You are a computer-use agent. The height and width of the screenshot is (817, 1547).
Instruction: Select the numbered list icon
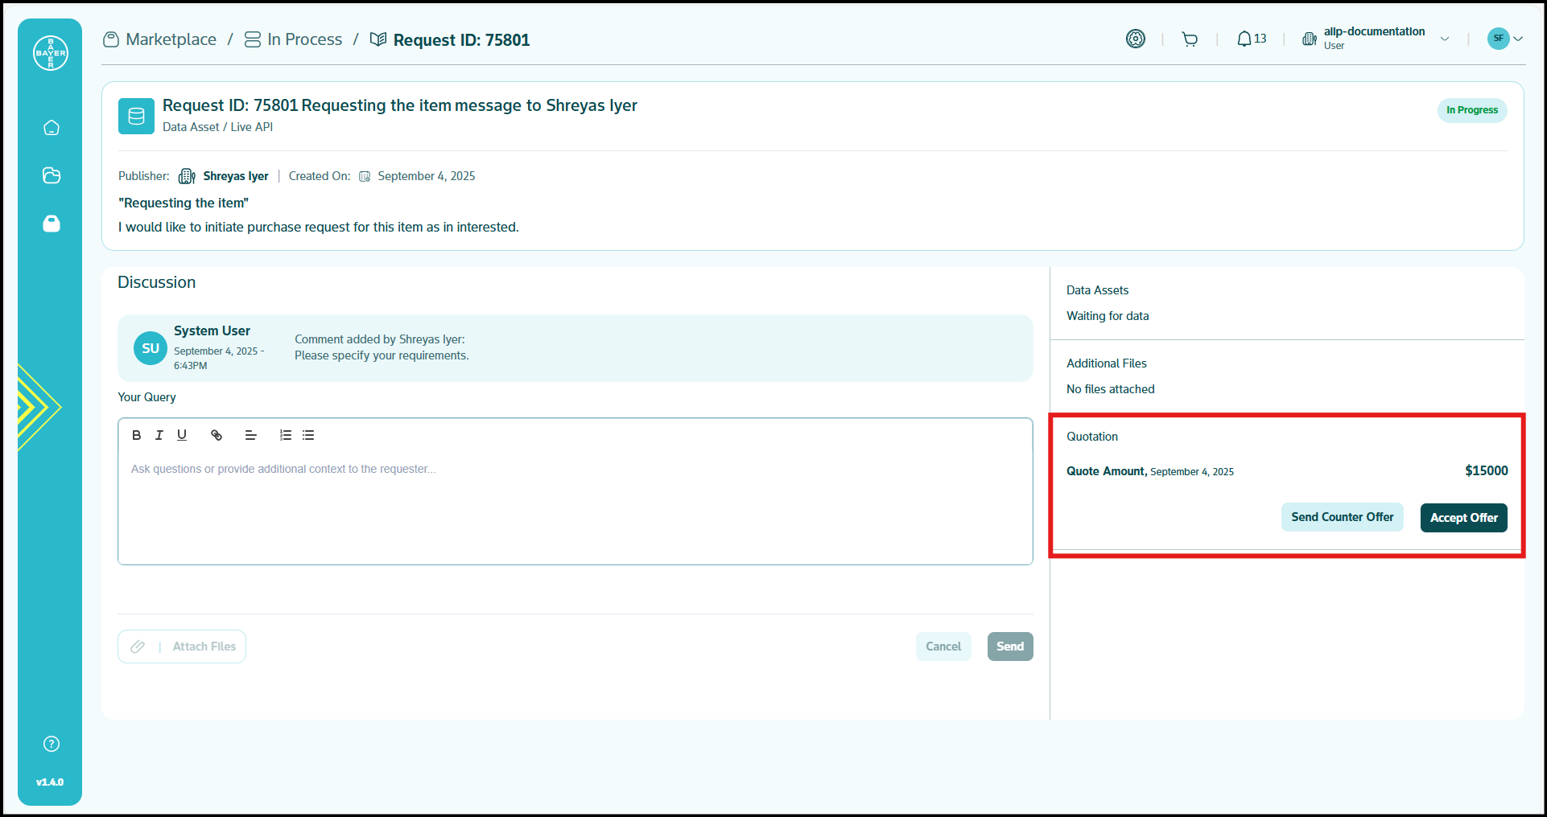click(x=285, y=435)
